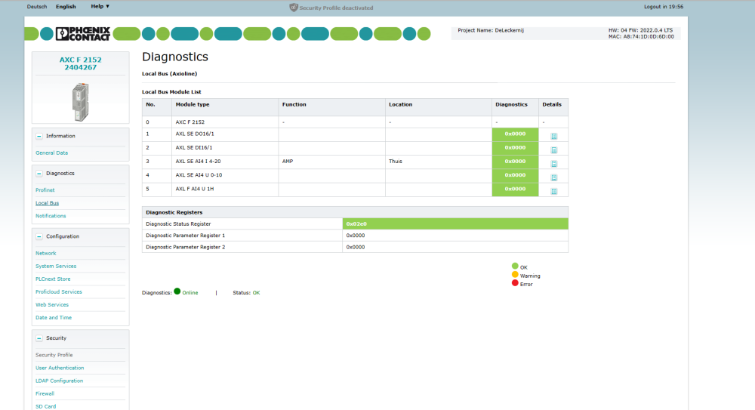Open details icon for AXL SE AI4 I 4-20
Viewport: 755px width, 410px height.
[x=553, y=163]
